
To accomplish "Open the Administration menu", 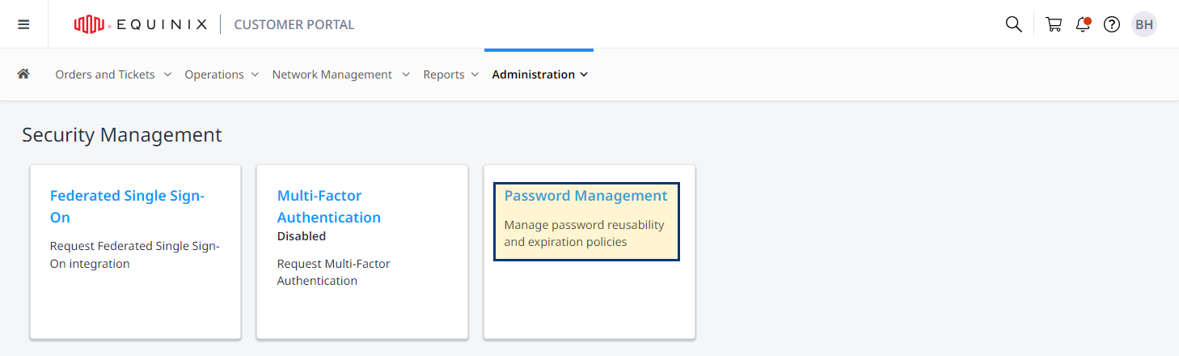I will point(540,74).
